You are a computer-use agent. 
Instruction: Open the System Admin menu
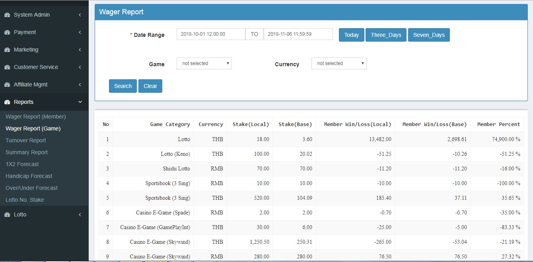[x=44, y=15]
